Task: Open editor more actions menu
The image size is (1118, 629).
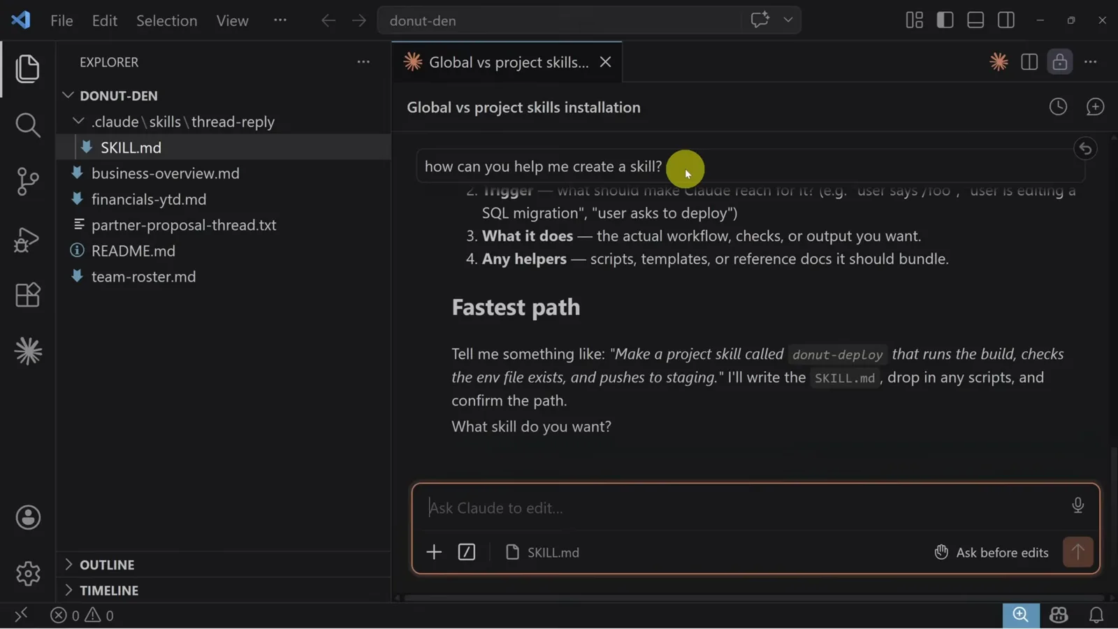Action: tap(1090, 62)
